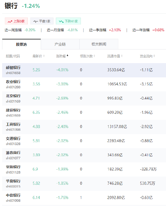Image resolution: width=166 pixels, height=206 pixels.
Task: Open the 交通银行 stock link
Action: [x=13, y=139]
